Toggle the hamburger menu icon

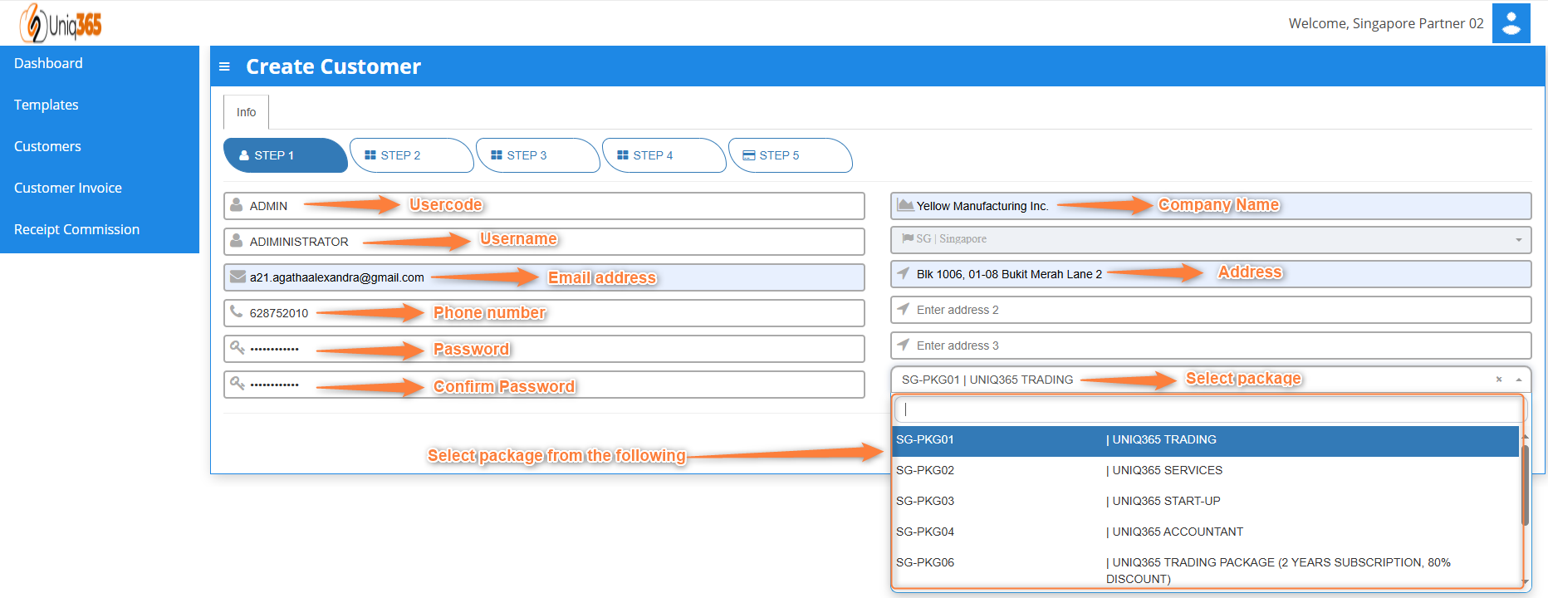[x=224, y=66]
